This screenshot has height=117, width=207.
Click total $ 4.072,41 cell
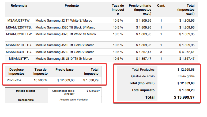(x=187, y=52)
